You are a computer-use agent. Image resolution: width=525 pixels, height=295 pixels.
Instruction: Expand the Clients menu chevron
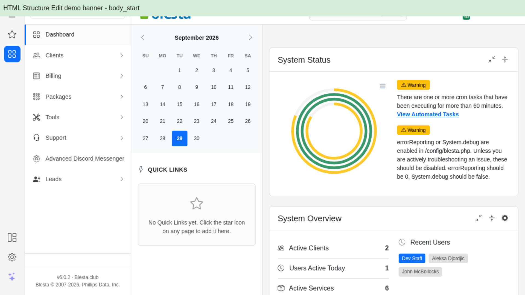pyautogui.click(x=122, y=55)
